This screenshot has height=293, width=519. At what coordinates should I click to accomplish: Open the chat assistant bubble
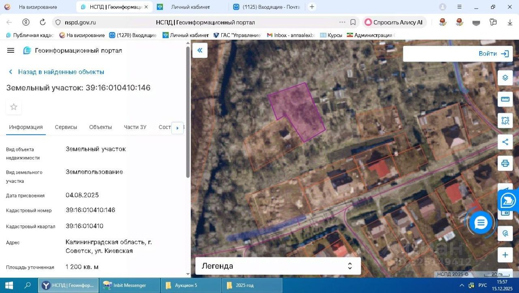tap(481, 222)
